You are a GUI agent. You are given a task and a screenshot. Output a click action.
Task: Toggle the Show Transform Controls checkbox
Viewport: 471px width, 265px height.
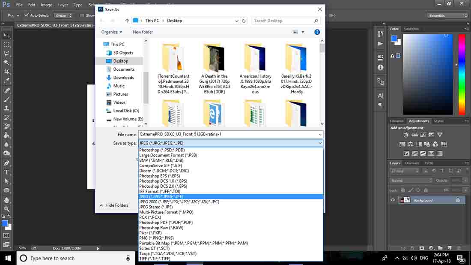82,15
